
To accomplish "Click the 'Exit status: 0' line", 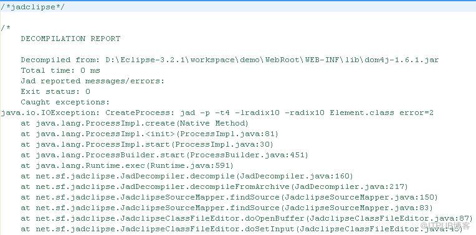I will (55, 91).
